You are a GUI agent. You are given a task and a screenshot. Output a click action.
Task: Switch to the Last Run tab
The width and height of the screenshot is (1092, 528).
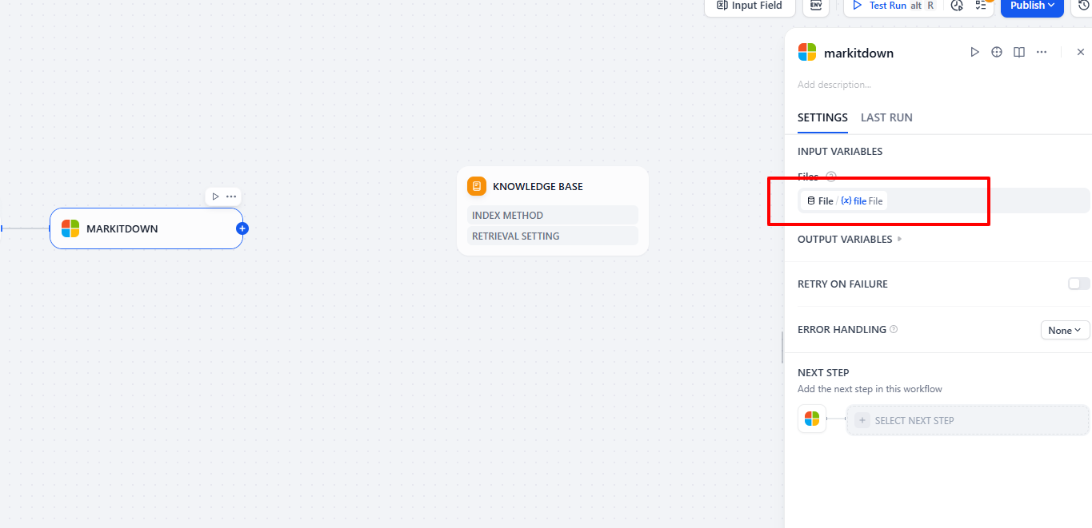[886, 117]
